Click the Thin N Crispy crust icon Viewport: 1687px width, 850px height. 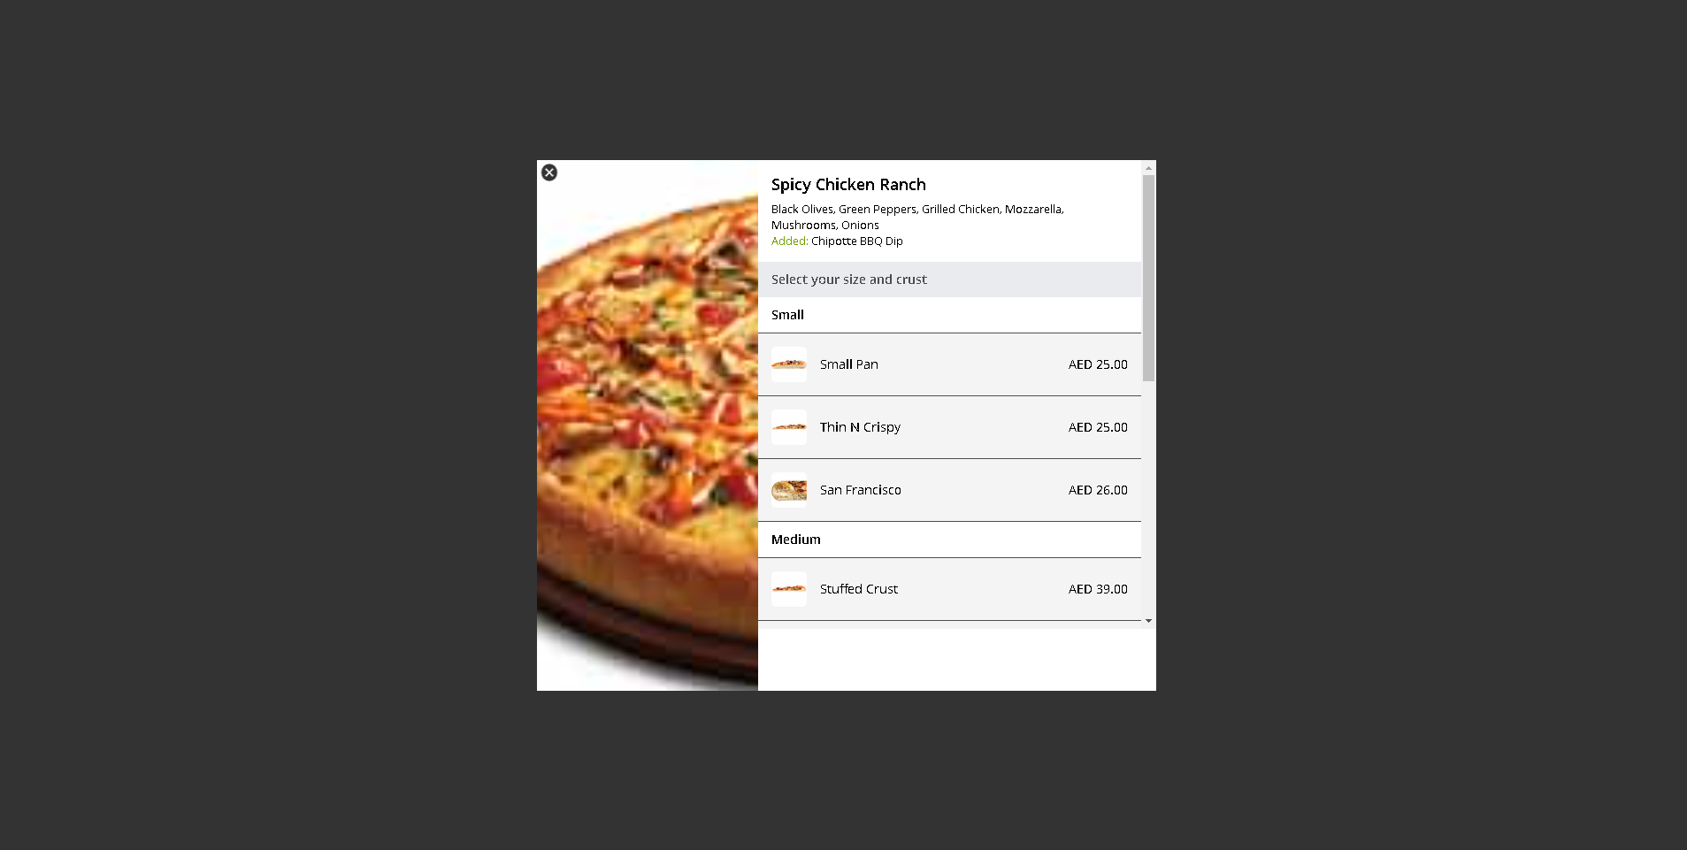[x=789, y=427]
